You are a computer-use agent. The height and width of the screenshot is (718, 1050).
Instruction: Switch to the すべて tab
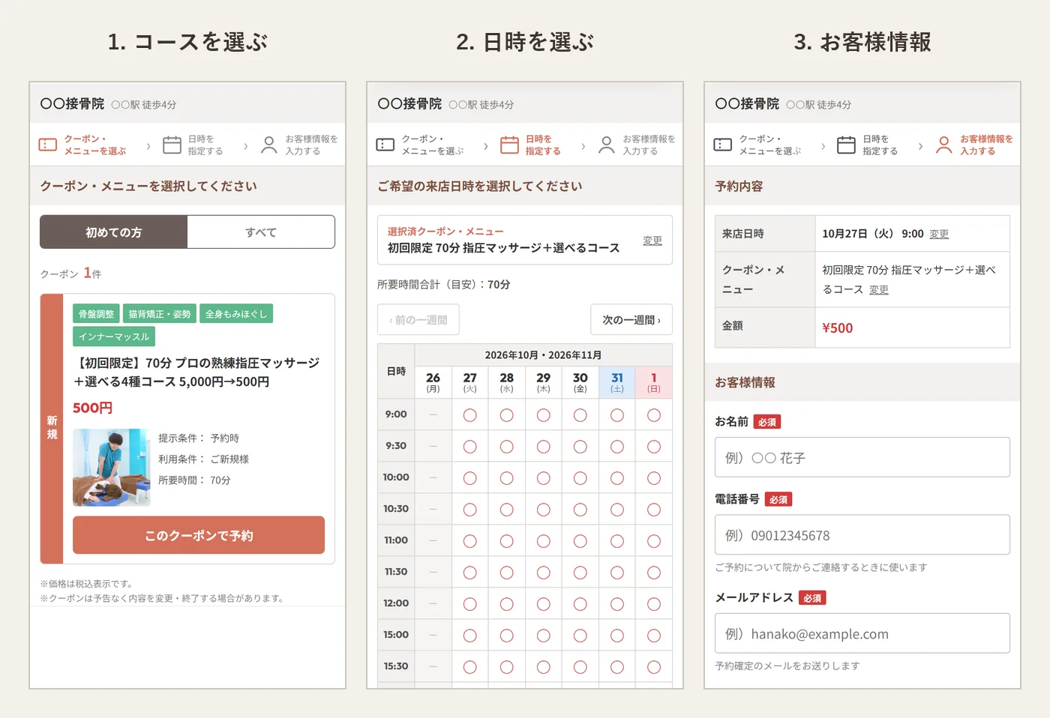point(261,232)
